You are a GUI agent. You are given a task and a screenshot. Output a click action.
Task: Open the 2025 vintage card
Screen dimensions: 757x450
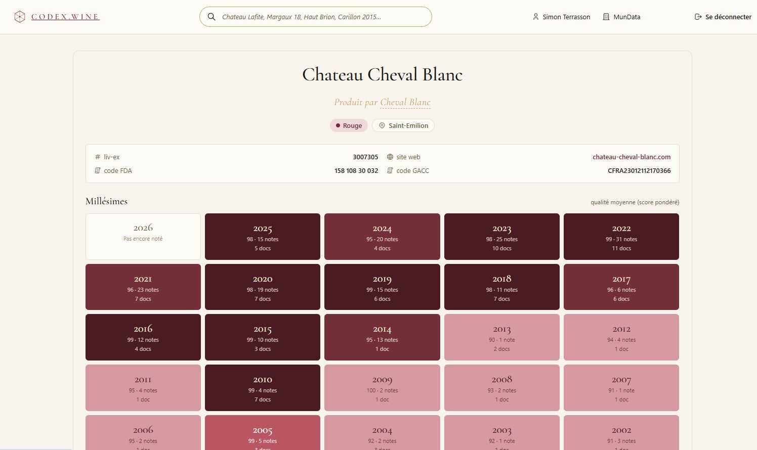coord(263,237)
